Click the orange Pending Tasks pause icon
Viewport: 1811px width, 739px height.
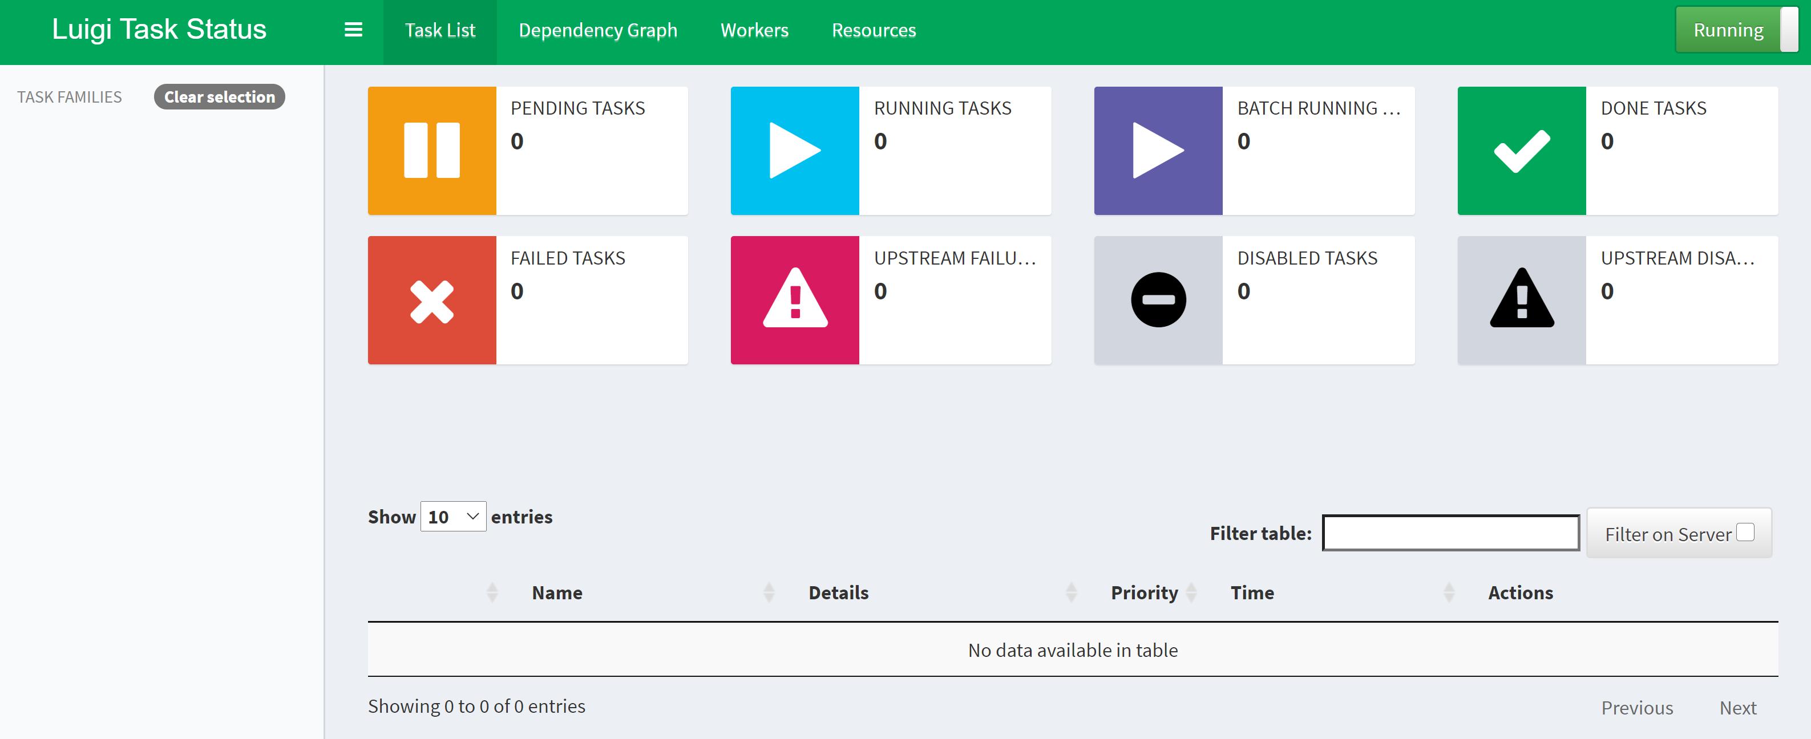tap(432, 151)
